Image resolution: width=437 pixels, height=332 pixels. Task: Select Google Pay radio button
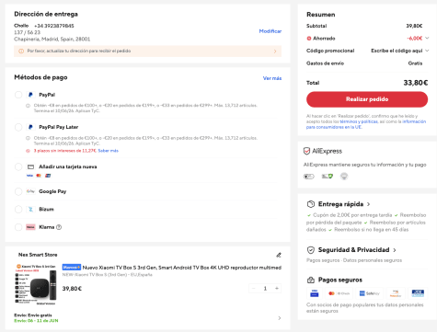[x=18, y=191]
